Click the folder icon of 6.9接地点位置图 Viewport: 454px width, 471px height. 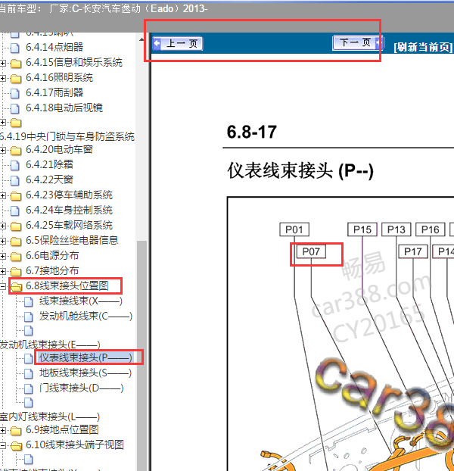(16, 431)
